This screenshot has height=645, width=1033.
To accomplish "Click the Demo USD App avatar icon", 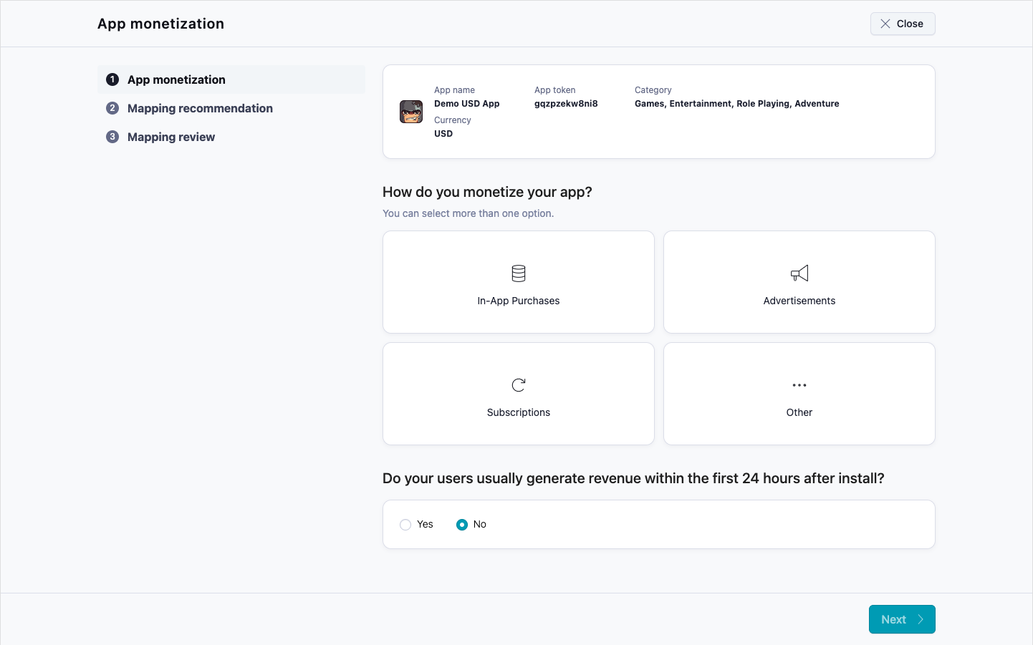I will pyautogui.click(x=411, y=112).
